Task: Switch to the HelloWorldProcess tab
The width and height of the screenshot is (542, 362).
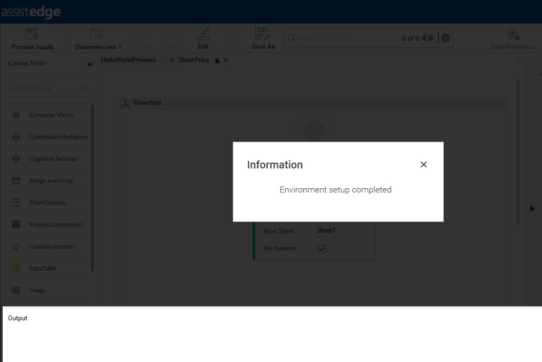Action: (129, 60)
